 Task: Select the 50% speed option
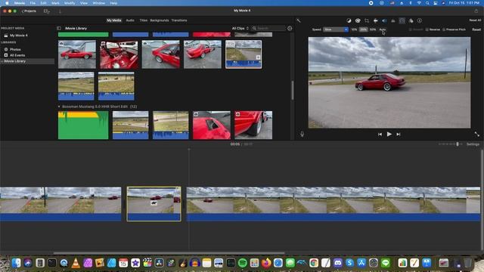click(373, 29)
